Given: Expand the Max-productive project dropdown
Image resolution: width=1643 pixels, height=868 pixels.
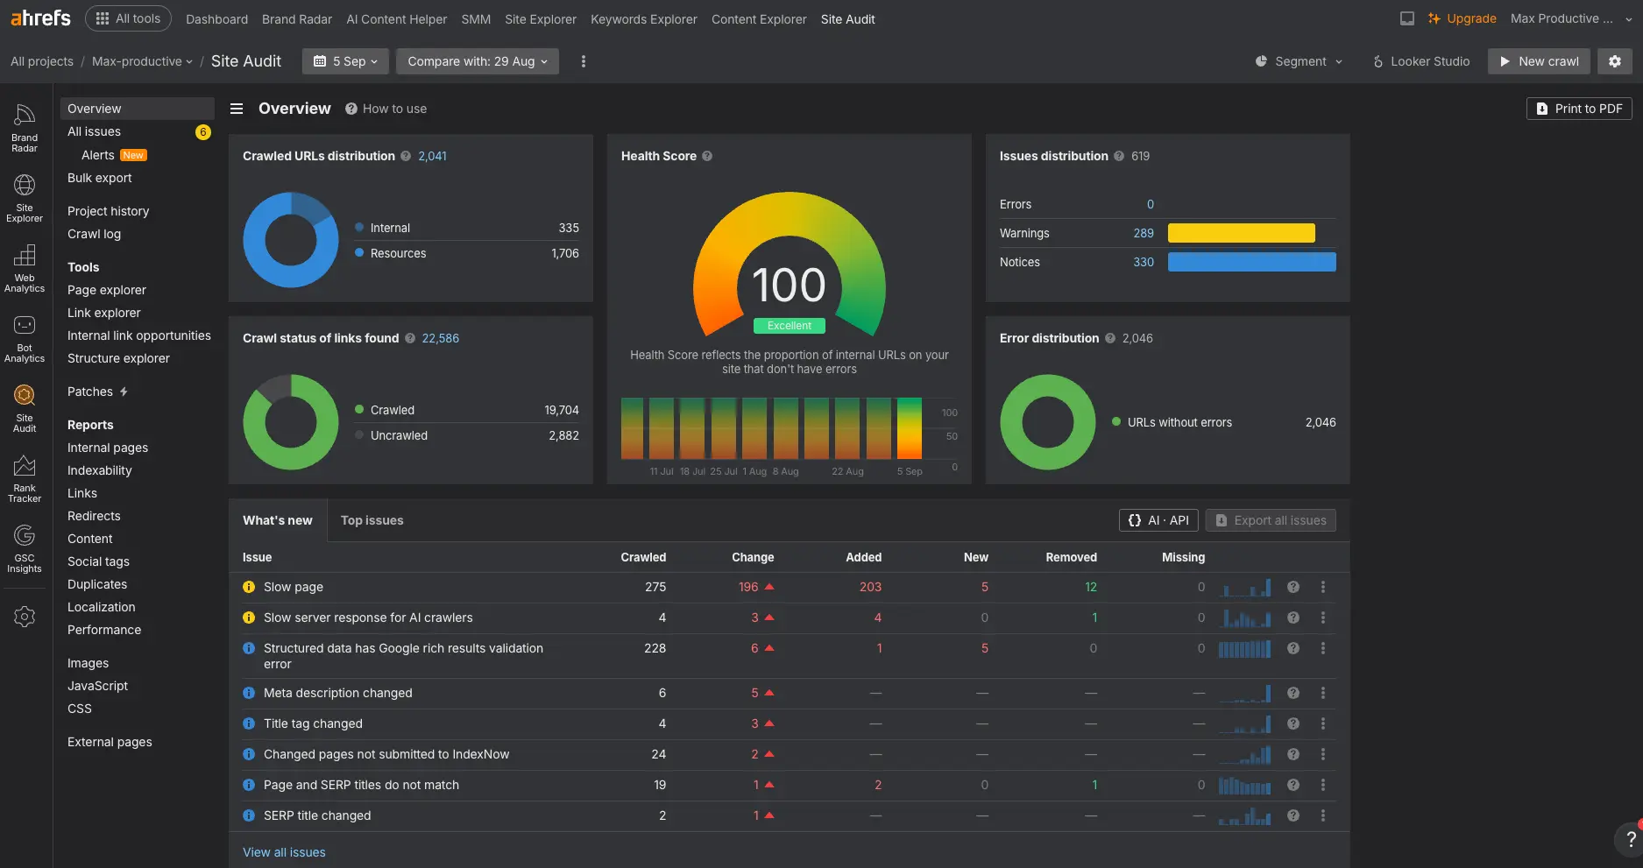Looking at the screenshot, I should pos(142,61).
